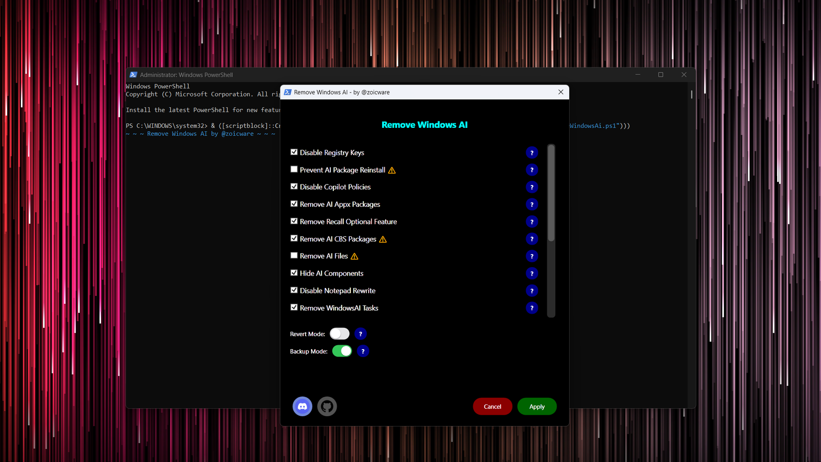Turn off the Backup Mode switch
Viewport: 821px width, 462px height.
pyautogui.click(x=342, y=351)
